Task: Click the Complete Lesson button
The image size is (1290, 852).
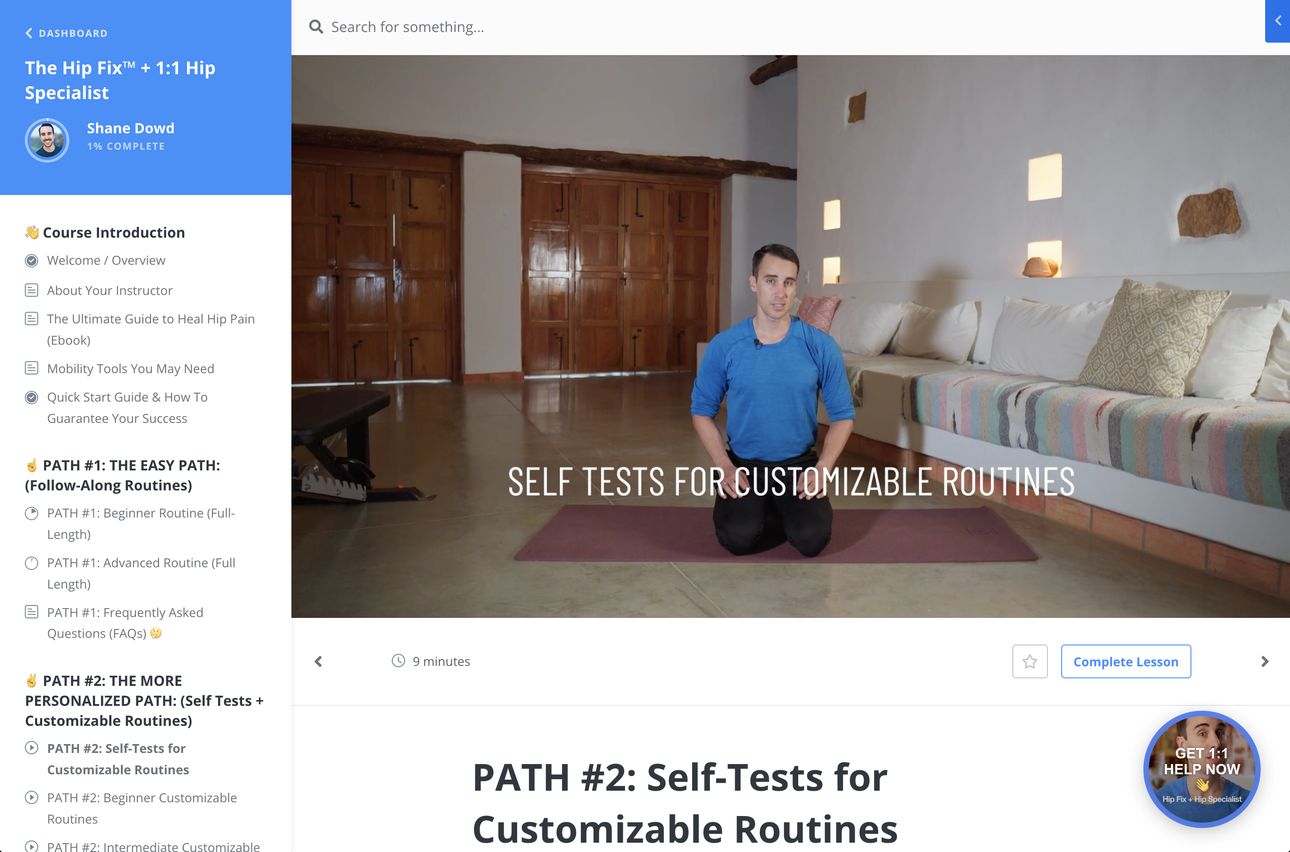Action: [1126, 661]
